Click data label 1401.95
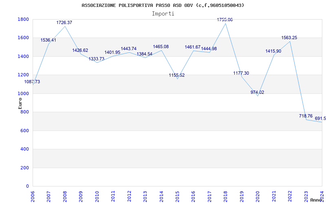The height and width of the screenshot is (204, 326). (x=112, y=53)
